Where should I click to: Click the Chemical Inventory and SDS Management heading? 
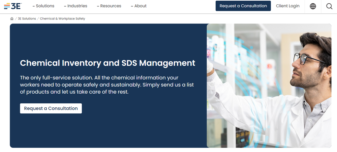tap(108, 63)
